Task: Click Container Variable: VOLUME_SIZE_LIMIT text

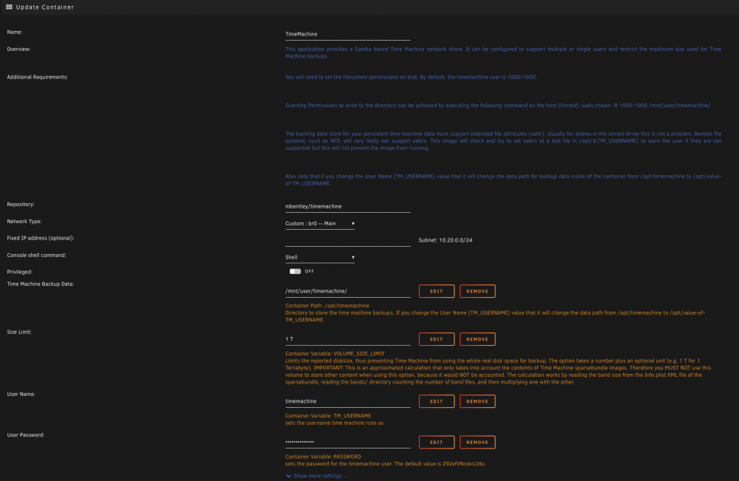Action: pyautogui.click(x=335, y=354)
